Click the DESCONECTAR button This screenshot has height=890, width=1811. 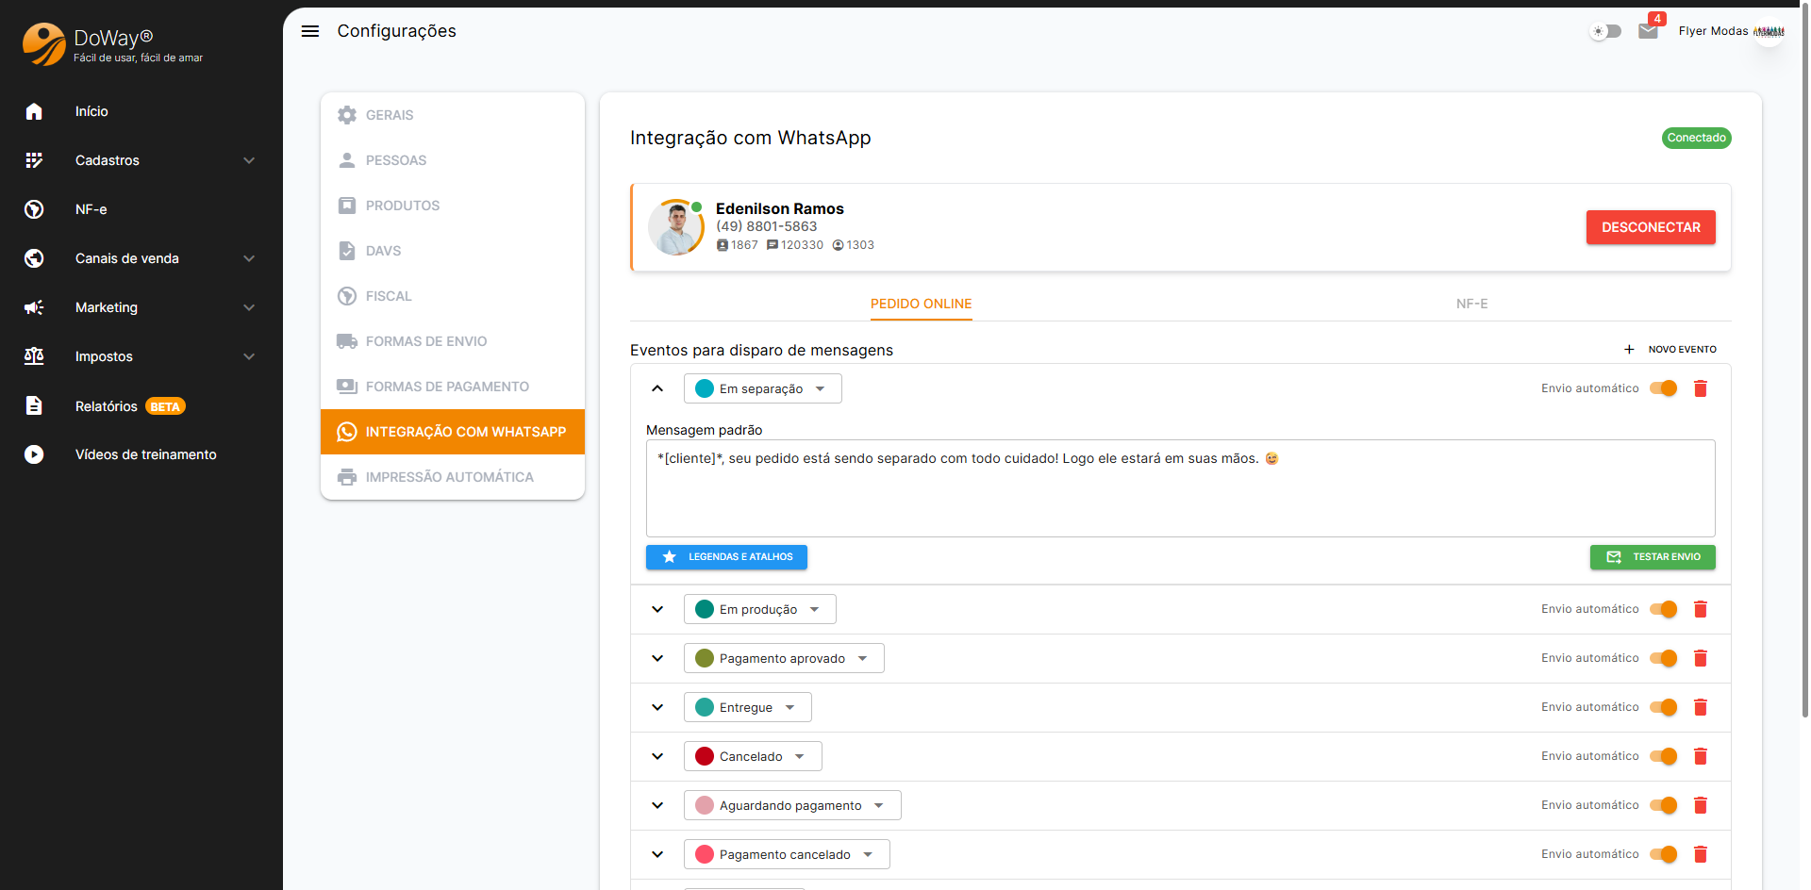1651,227
